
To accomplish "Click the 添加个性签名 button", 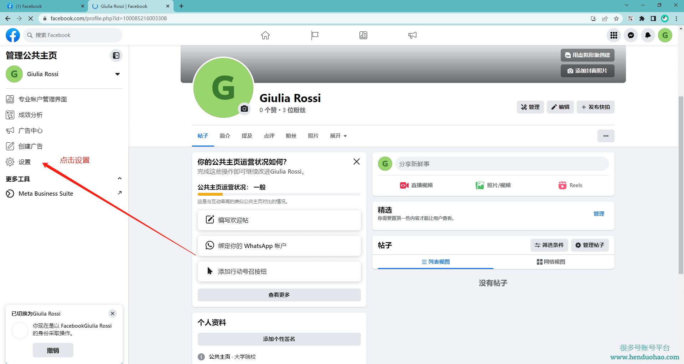I will [279, 339].
